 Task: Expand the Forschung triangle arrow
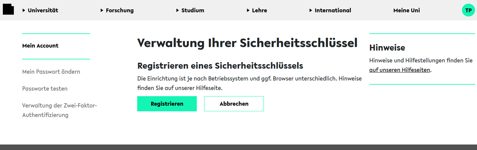[102, 11]
